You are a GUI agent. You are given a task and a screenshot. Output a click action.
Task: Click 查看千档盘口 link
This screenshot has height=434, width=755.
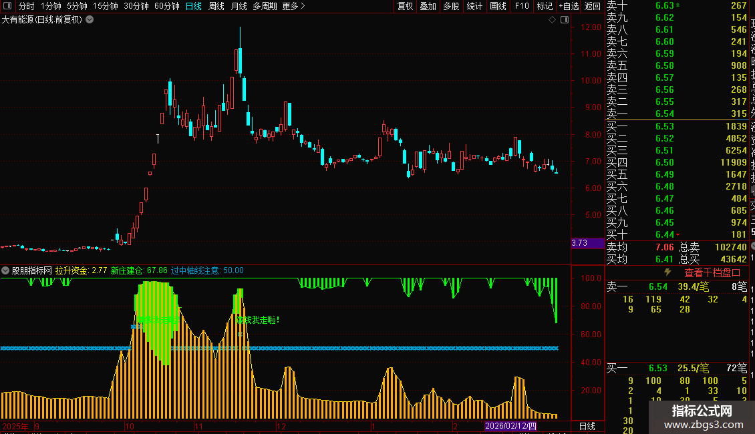712,272
